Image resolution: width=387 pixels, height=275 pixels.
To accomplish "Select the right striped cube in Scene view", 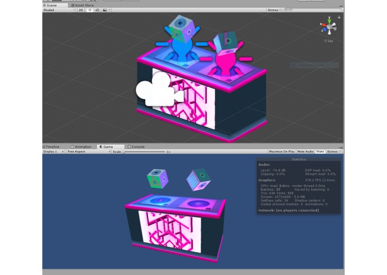I will click(x=226, y=43).
